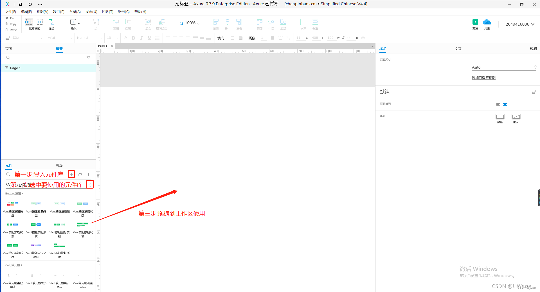Open the font size 13 dropdown

(x=117, y=38)
